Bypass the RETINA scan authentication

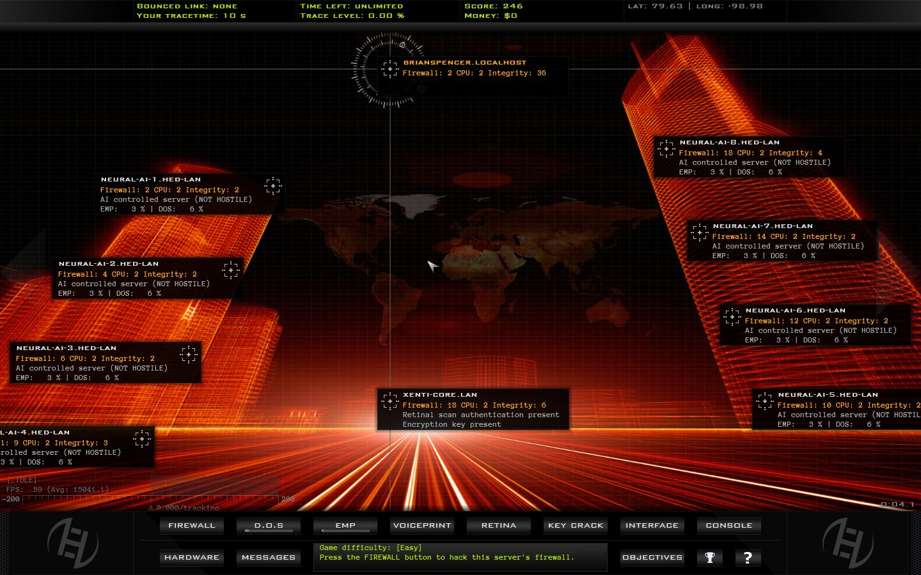(498, 525)
